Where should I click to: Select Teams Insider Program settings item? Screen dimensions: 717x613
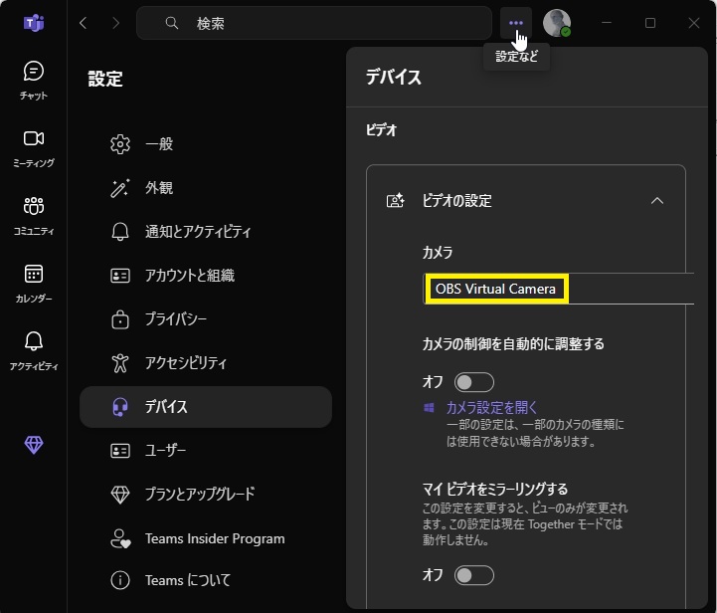click(214, 538)
